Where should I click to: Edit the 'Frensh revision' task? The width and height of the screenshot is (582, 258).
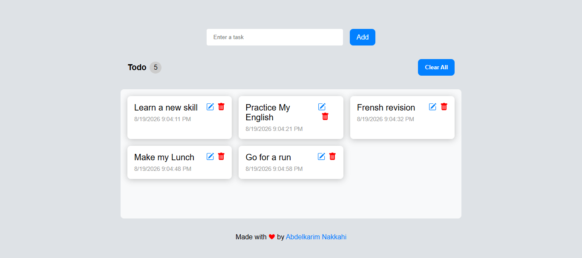(432, 107)
